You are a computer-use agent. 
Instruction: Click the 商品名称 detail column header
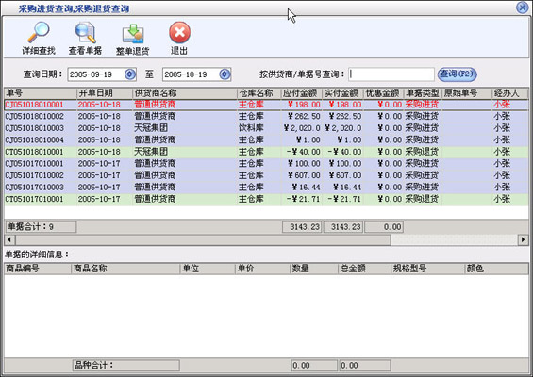tap(125, 269)
